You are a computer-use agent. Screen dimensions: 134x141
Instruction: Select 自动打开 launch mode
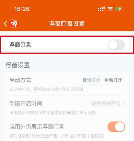[91, 80]
